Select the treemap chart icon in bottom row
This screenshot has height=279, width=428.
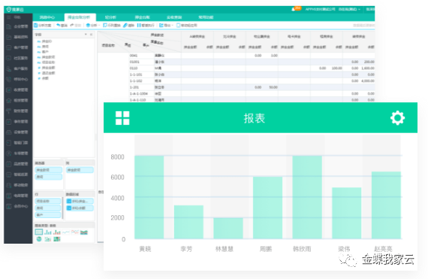pyautogui.click(x=57, y=239)
